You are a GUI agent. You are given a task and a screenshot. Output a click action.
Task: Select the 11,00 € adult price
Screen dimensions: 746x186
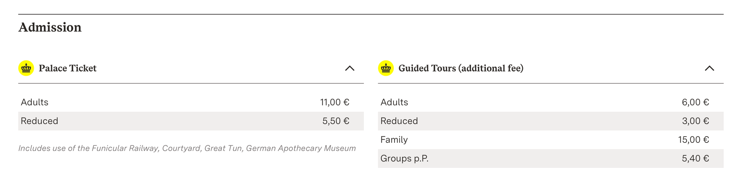335,102
